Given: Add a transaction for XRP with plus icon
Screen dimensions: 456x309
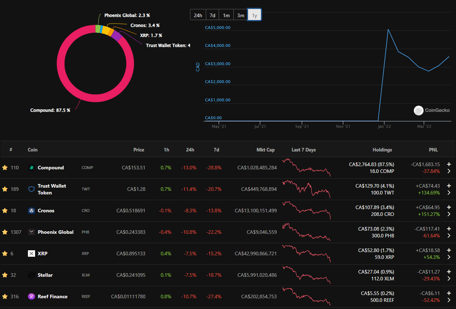Looking at the screenshot, I should pyautogui.click(x=449, y=250).
